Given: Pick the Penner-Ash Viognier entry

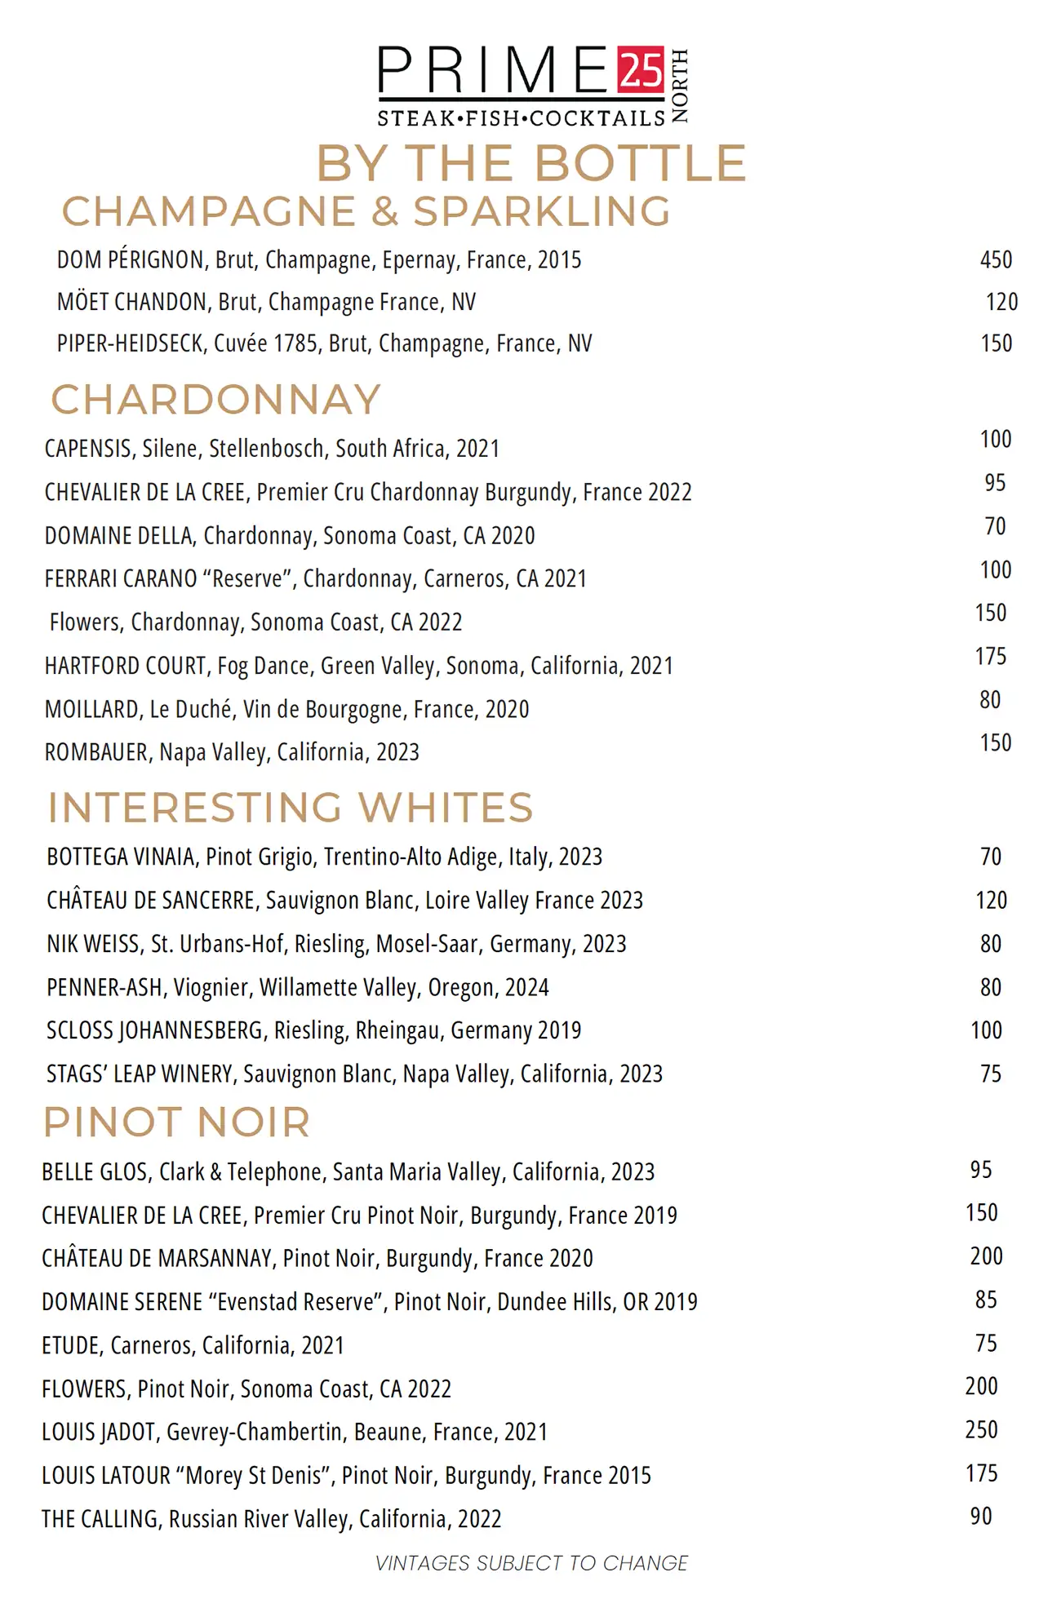Looking at the screenshot, I should (298, 987).
